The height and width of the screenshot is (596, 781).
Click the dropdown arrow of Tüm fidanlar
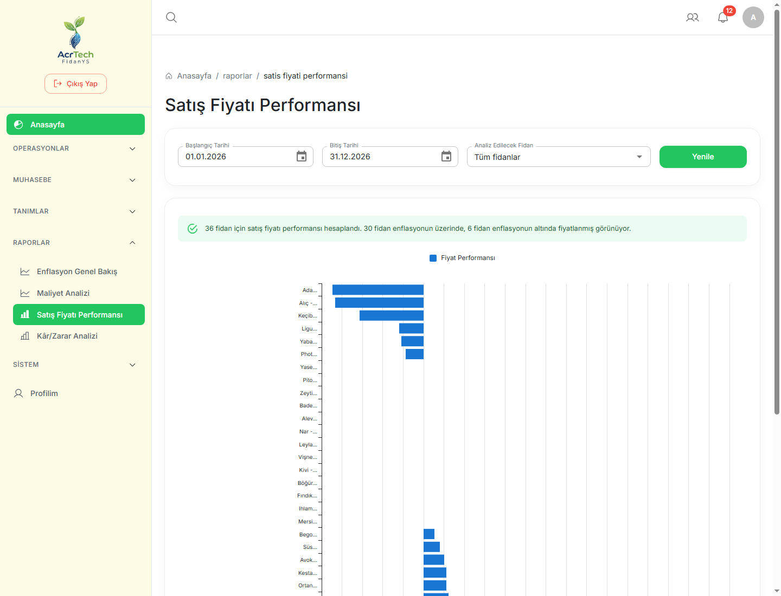pyautogui.click(x=639, y=157)
